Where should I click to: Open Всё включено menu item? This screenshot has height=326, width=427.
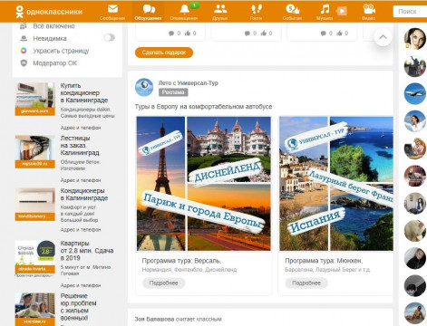pos(53,26)
